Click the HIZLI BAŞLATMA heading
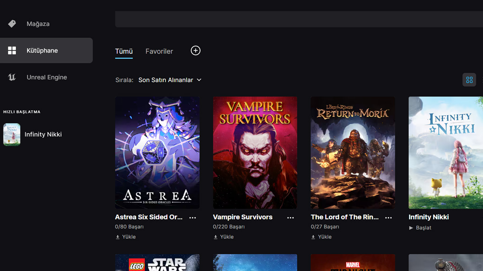 (22, 112)
